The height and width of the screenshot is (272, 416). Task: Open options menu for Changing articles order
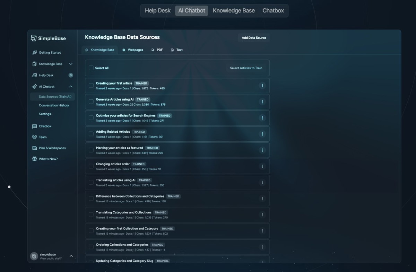tap(262, 166)
